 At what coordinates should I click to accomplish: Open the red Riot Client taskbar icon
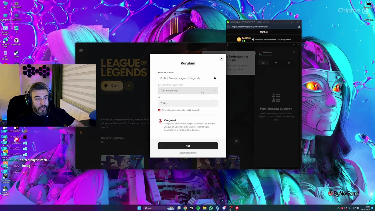[237, 208]
